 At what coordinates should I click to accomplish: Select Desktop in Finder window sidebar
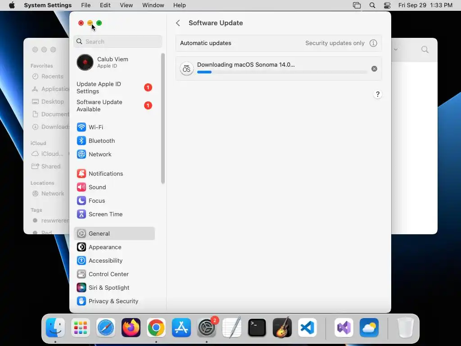click(x=49, y=101)
